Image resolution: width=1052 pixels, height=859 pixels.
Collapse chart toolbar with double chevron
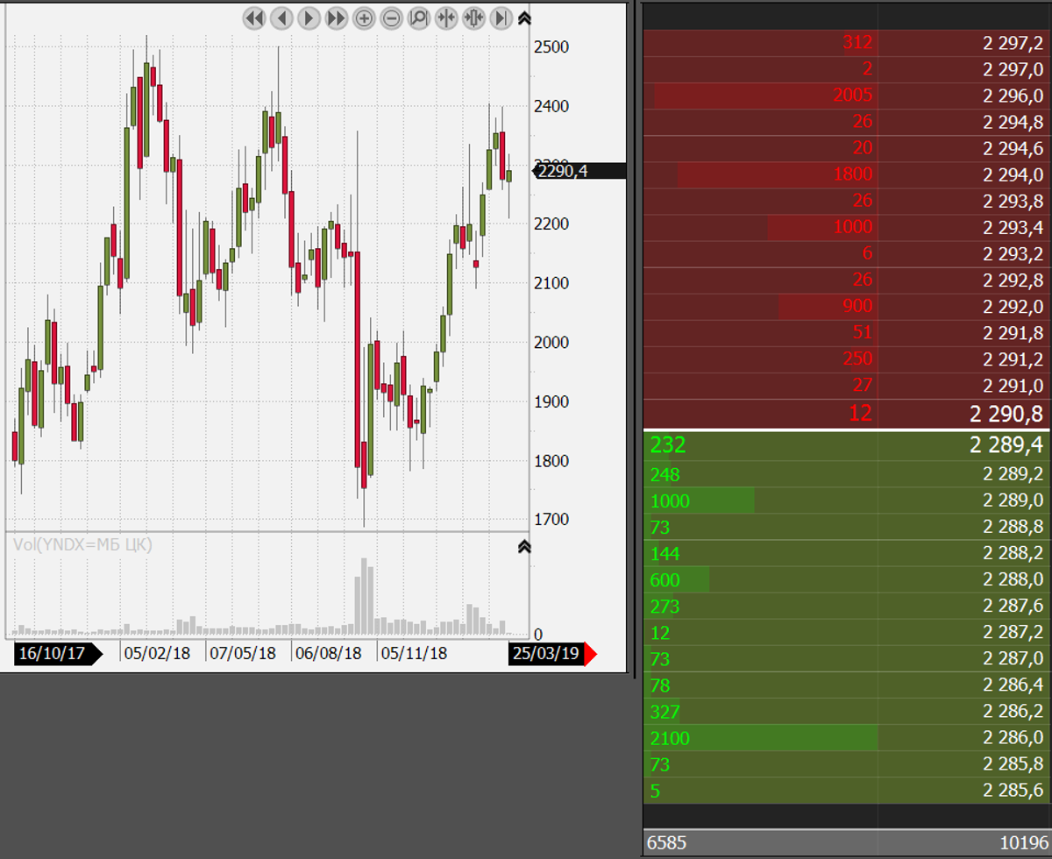pyautogui.click(x=524, y=18)
